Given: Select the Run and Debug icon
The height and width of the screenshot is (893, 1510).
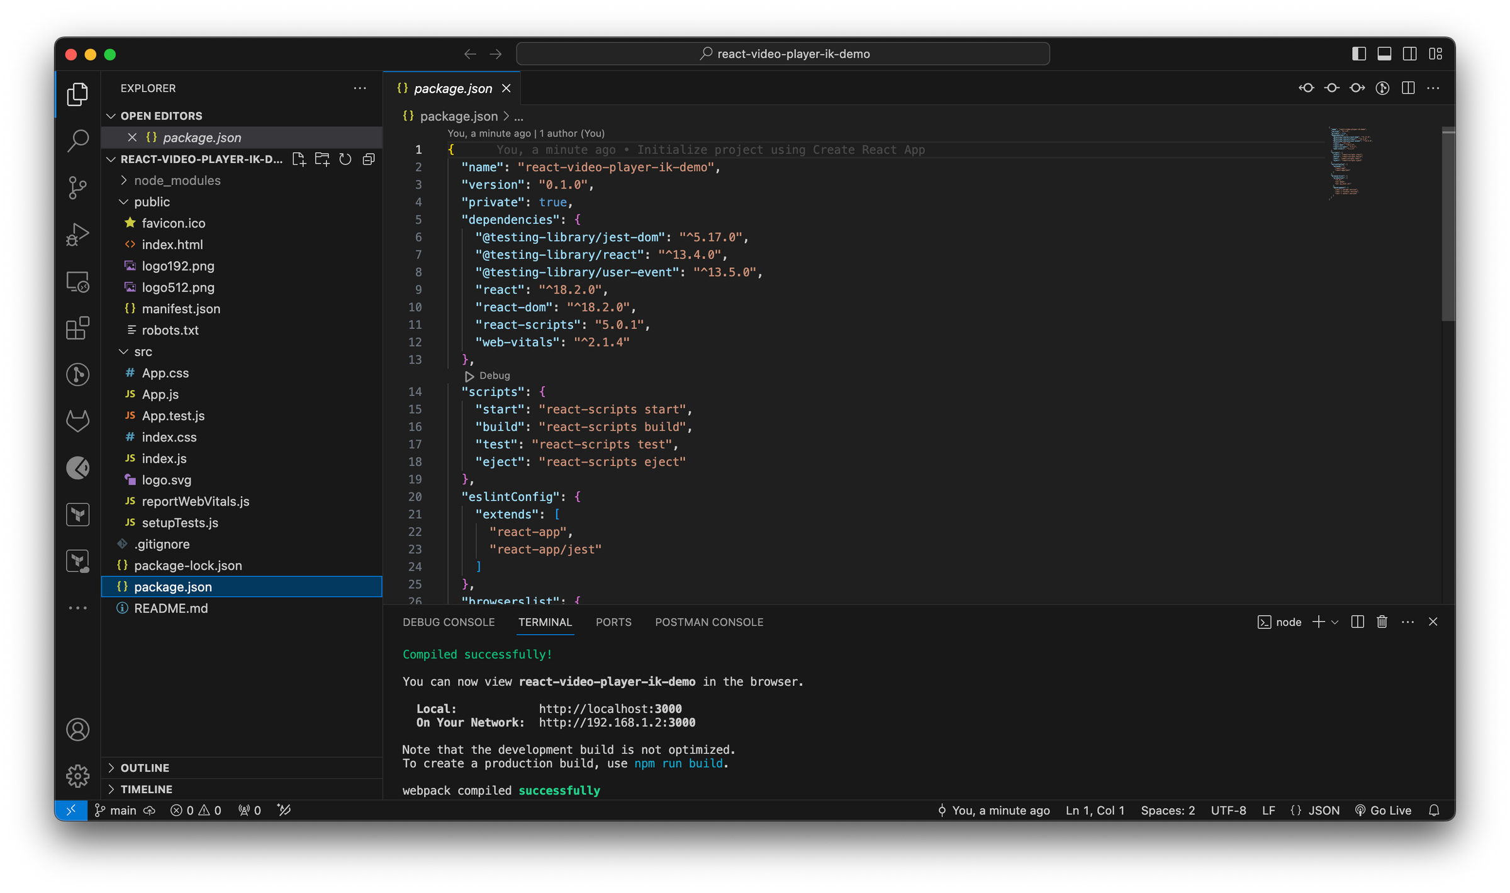Looking at the screenshot, I should point(77,234).
